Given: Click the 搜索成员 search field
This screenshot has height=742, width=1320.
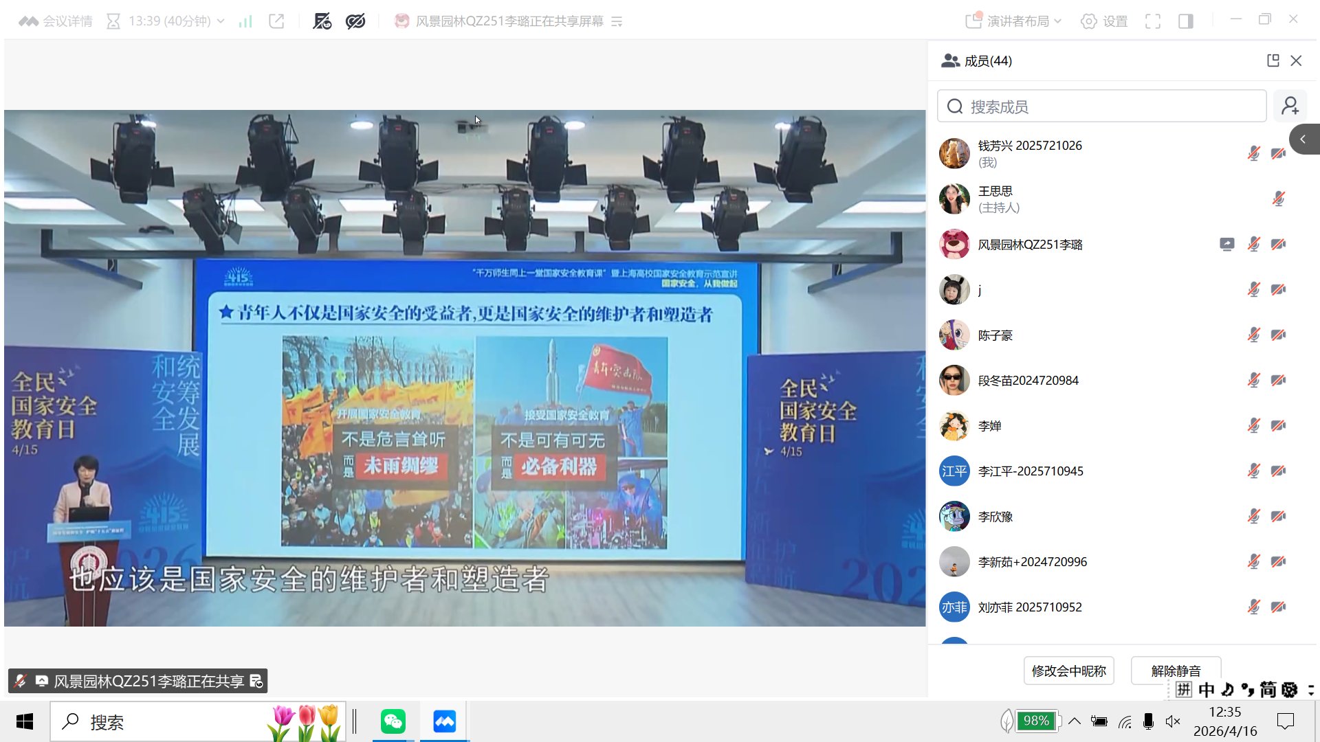Looking at the screenshot, I should click(x=1101, y=106).
